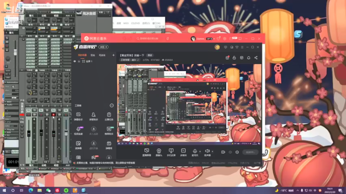
Task: Click the broadcast button right of settings gear
Action: click(x=250, y=152)
